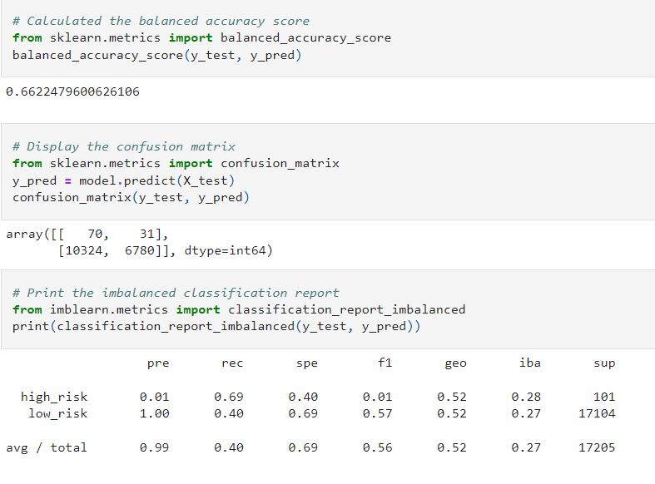Click the 'import classification_report_imbalanced' line
The width and height of the screenshot is (655, 484).
click(x=239, y=309)
